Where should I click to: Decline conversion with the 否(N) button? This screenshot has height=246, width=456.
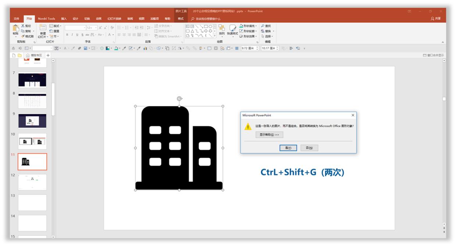pos(309,148)
